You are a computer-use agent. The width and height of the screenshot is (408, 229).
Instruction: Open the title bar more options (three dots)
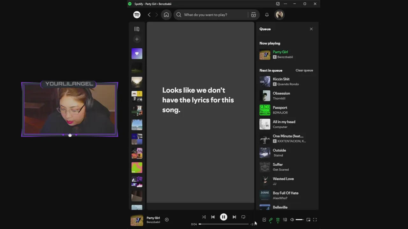click(x=285, y=4)
